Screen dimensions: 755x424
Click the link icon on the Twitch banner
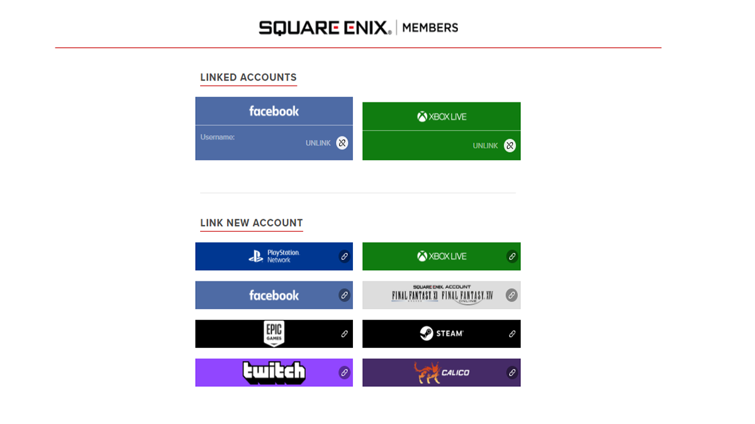tap(344, 372)
